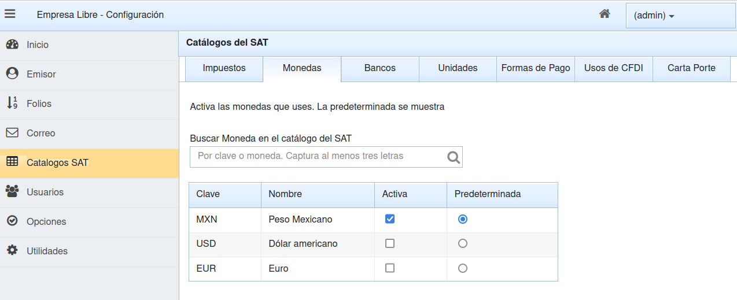737x300 pixels.
Task: Click the search magnifier icon
Action: pos(454,157)
